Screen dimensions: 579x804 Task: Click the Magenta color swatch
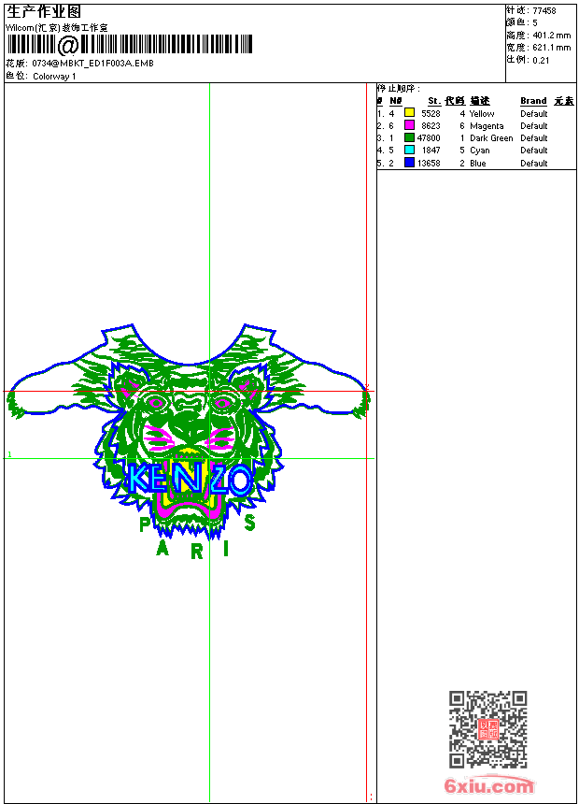(x=409, y=125)
